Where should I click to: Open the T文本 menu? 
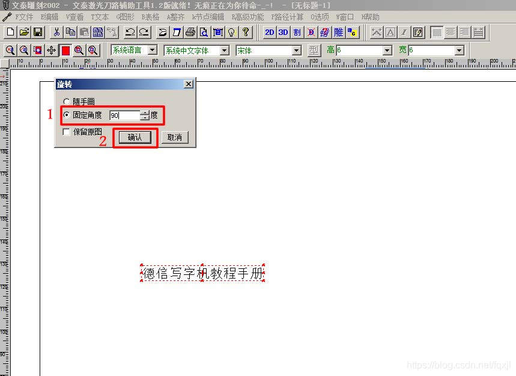[x=100, y=17]
